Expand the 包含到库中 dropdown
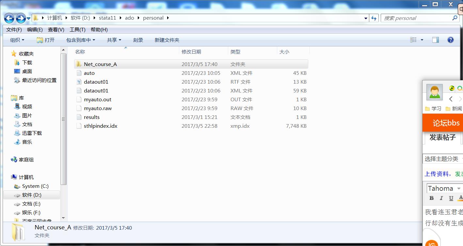 pos(81,40)
